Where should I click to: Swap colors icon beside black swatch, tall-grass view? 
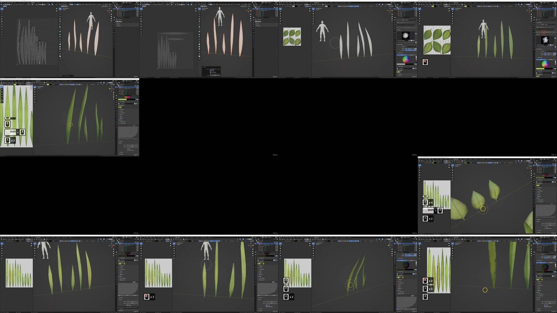pos(137,99)
